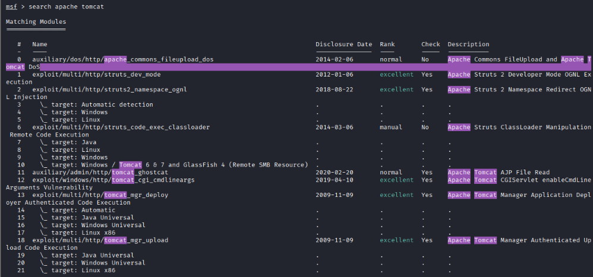Click the Disclosure Date column header

click(344, 44)
